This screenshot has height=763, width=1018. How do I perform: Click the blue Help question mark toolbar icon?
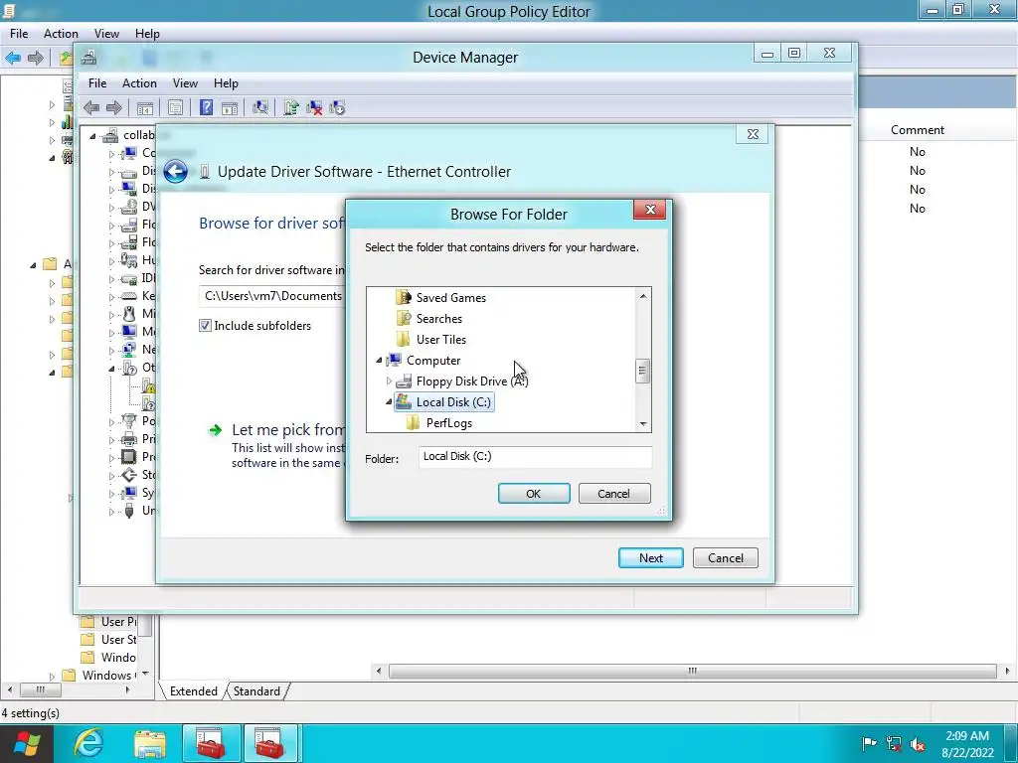point(206,107)
